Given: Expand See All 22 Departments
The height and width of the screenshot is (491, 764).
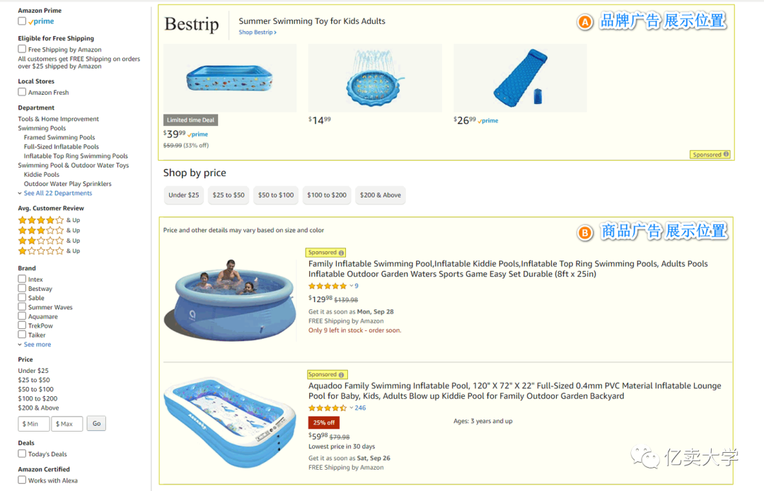Looking at the screenshot, I should coord(57,193).
